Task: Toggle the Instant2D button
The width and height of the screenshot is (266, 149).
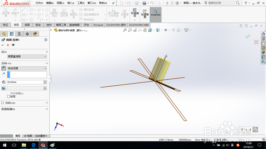Action: 156,15
